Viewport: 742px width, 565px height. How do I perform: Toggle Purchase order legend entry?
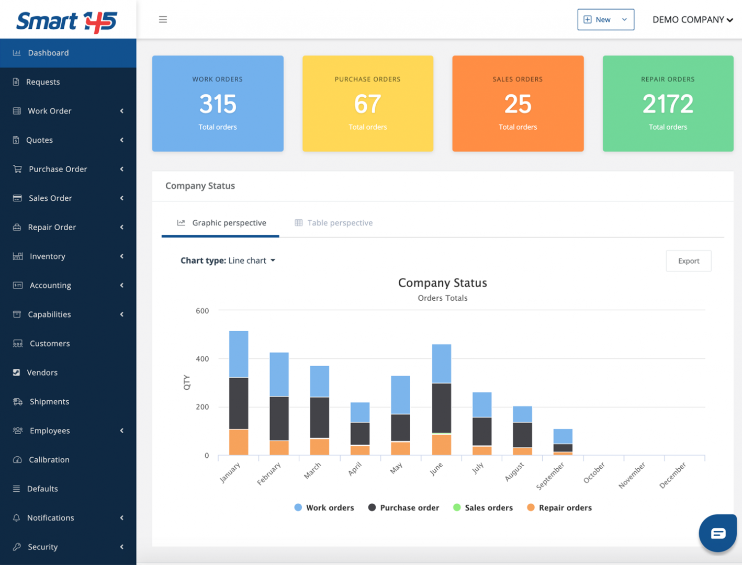click(x=403, y=507)
